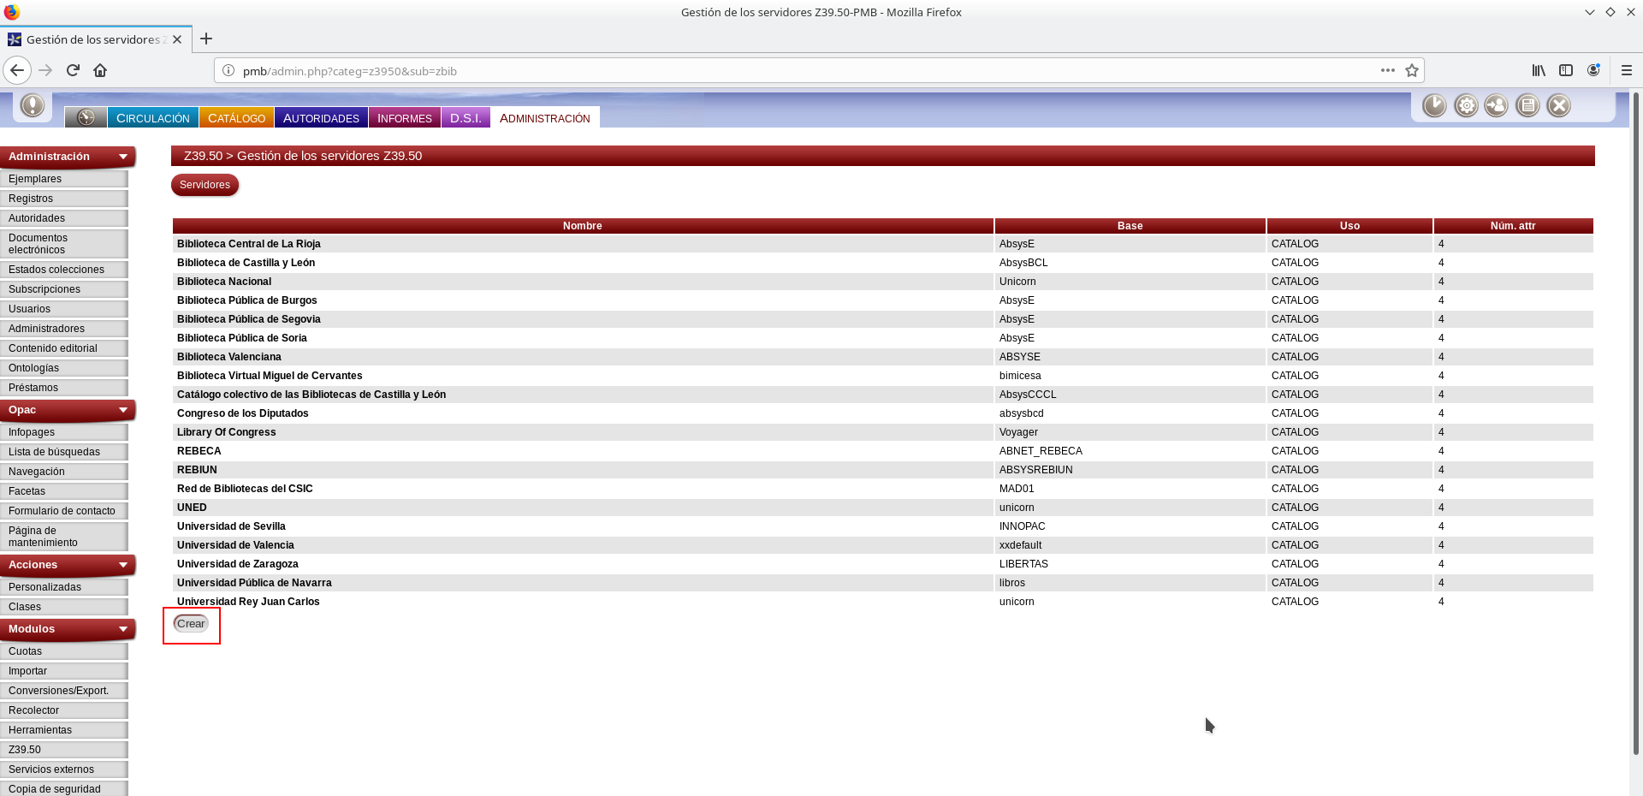This screenshot has height=796, width=1643.
Task: Click the user login arrow icon
Action: [1497, 105]
